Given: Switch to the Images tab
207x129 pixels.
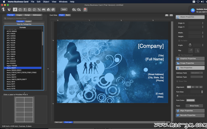Looking at the screenshot, I should coord(19,15).
